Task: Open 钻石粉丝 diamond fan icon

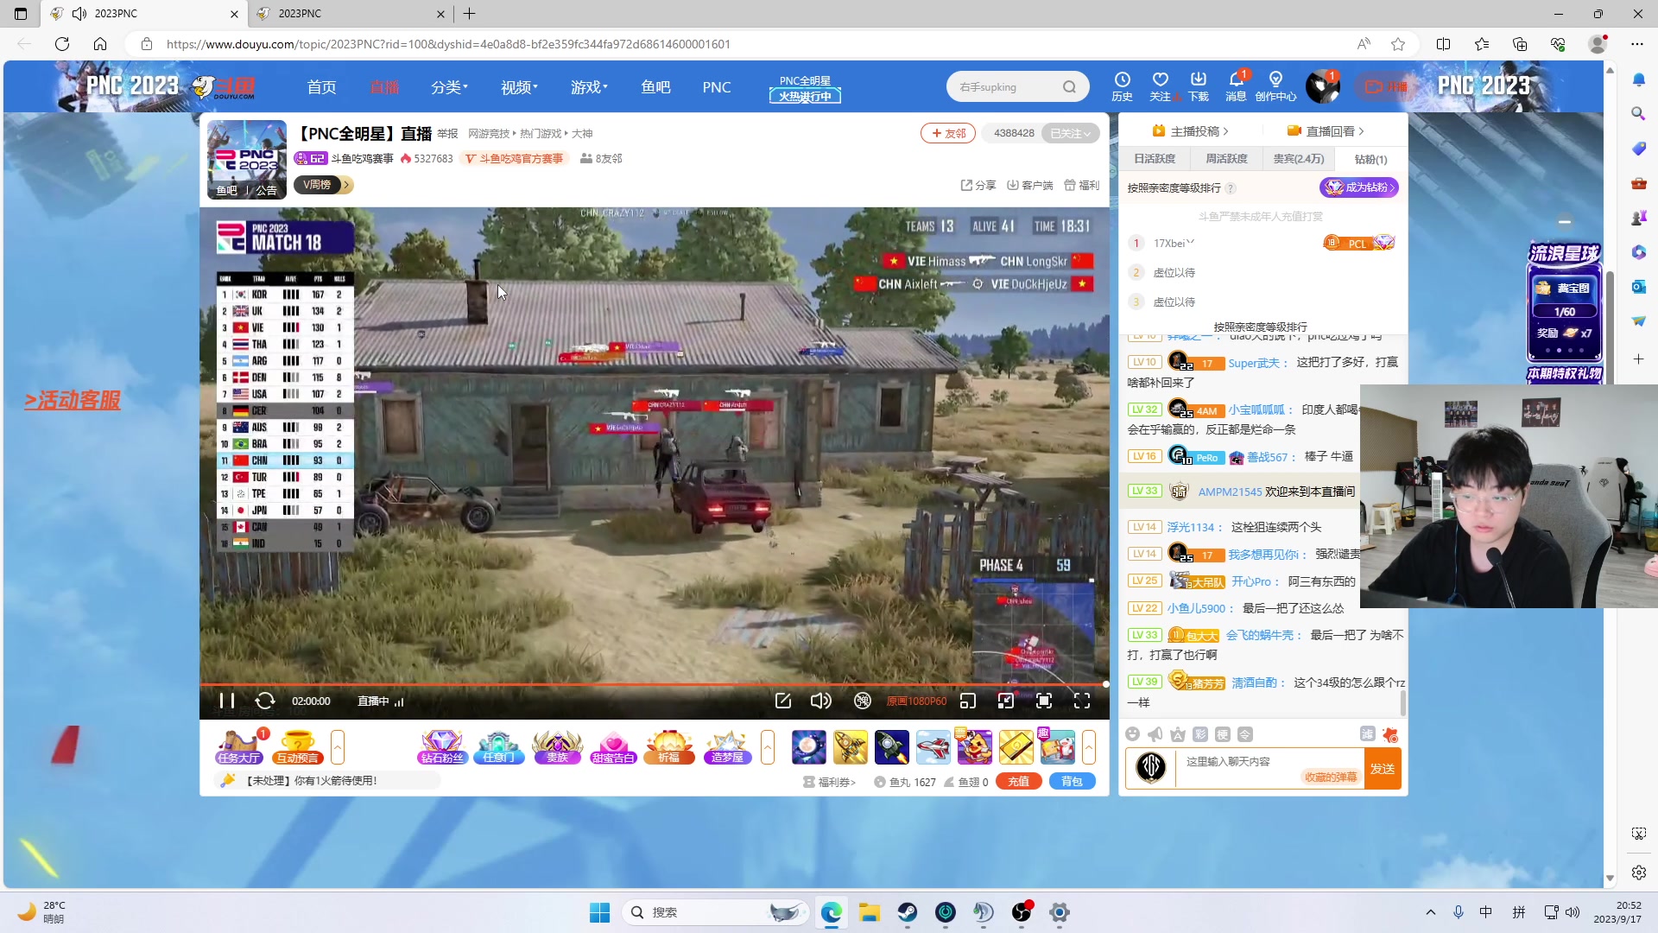Action: click(x=442, y=747)
